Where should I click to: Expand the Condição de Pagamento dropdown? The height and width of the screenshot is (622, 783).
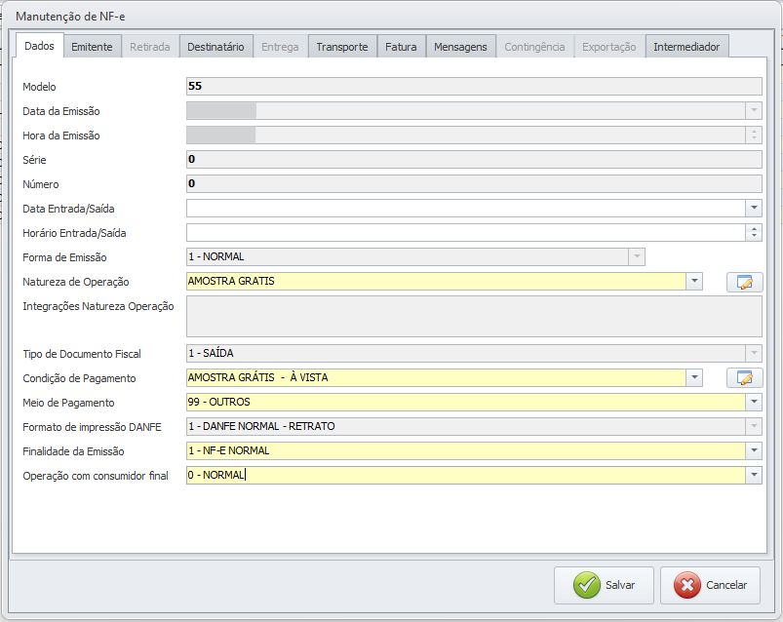coord(694,377)
